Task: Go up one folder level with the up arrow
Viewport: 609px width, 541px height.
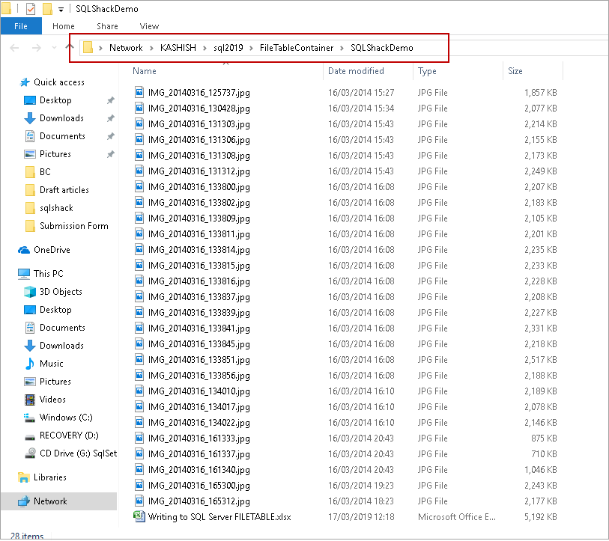Action: pyautogui.click(x=67, y=47)
